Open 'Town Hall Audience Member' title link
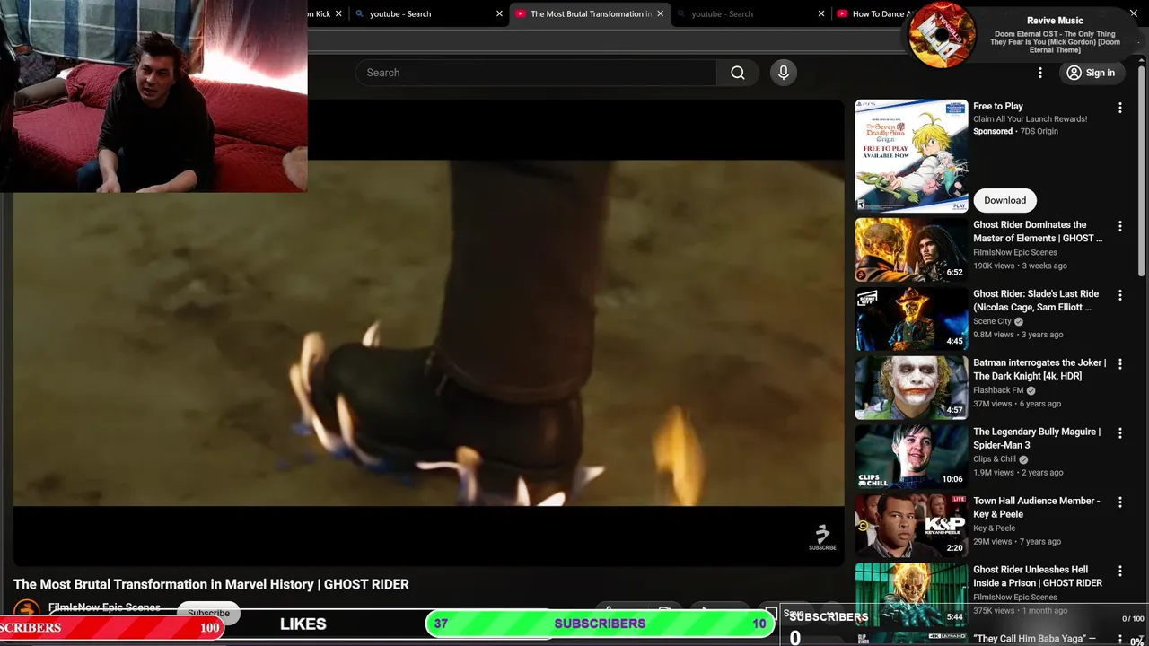Viewport: 1149px width, 646px height. pyautogui.click(x=1036, y=507)
